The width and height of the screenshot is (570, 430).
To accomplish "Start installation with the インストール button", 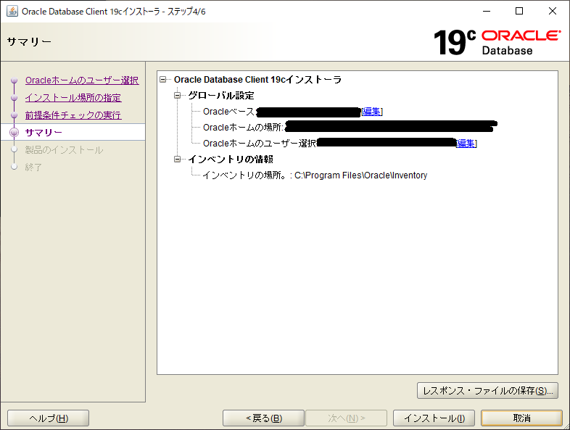I will tap(434, 418).
